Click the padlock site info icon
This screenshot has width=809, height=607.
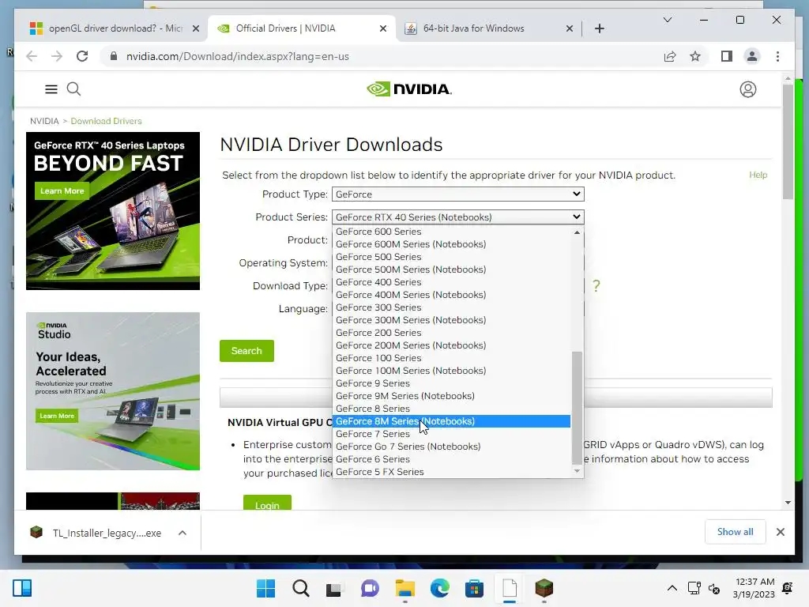pyautogui.click(x=114, y=56)
